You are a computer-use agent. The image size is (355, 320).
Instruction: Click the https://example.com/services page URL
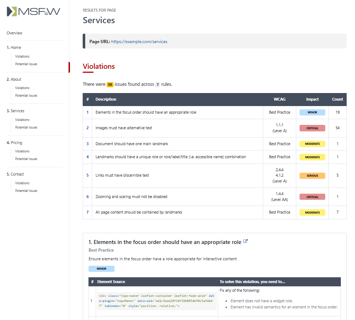pos(139,41)
